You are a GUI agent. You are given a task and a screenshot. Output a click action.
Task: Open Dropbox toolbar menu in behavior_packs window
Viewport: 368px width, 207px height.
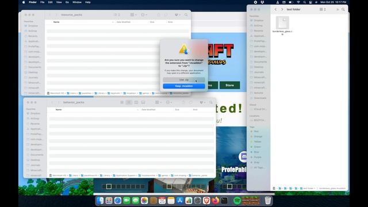pos(202,102)
